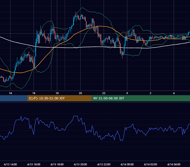
Task: Click the 14 hour axis label
Action: 10,93
